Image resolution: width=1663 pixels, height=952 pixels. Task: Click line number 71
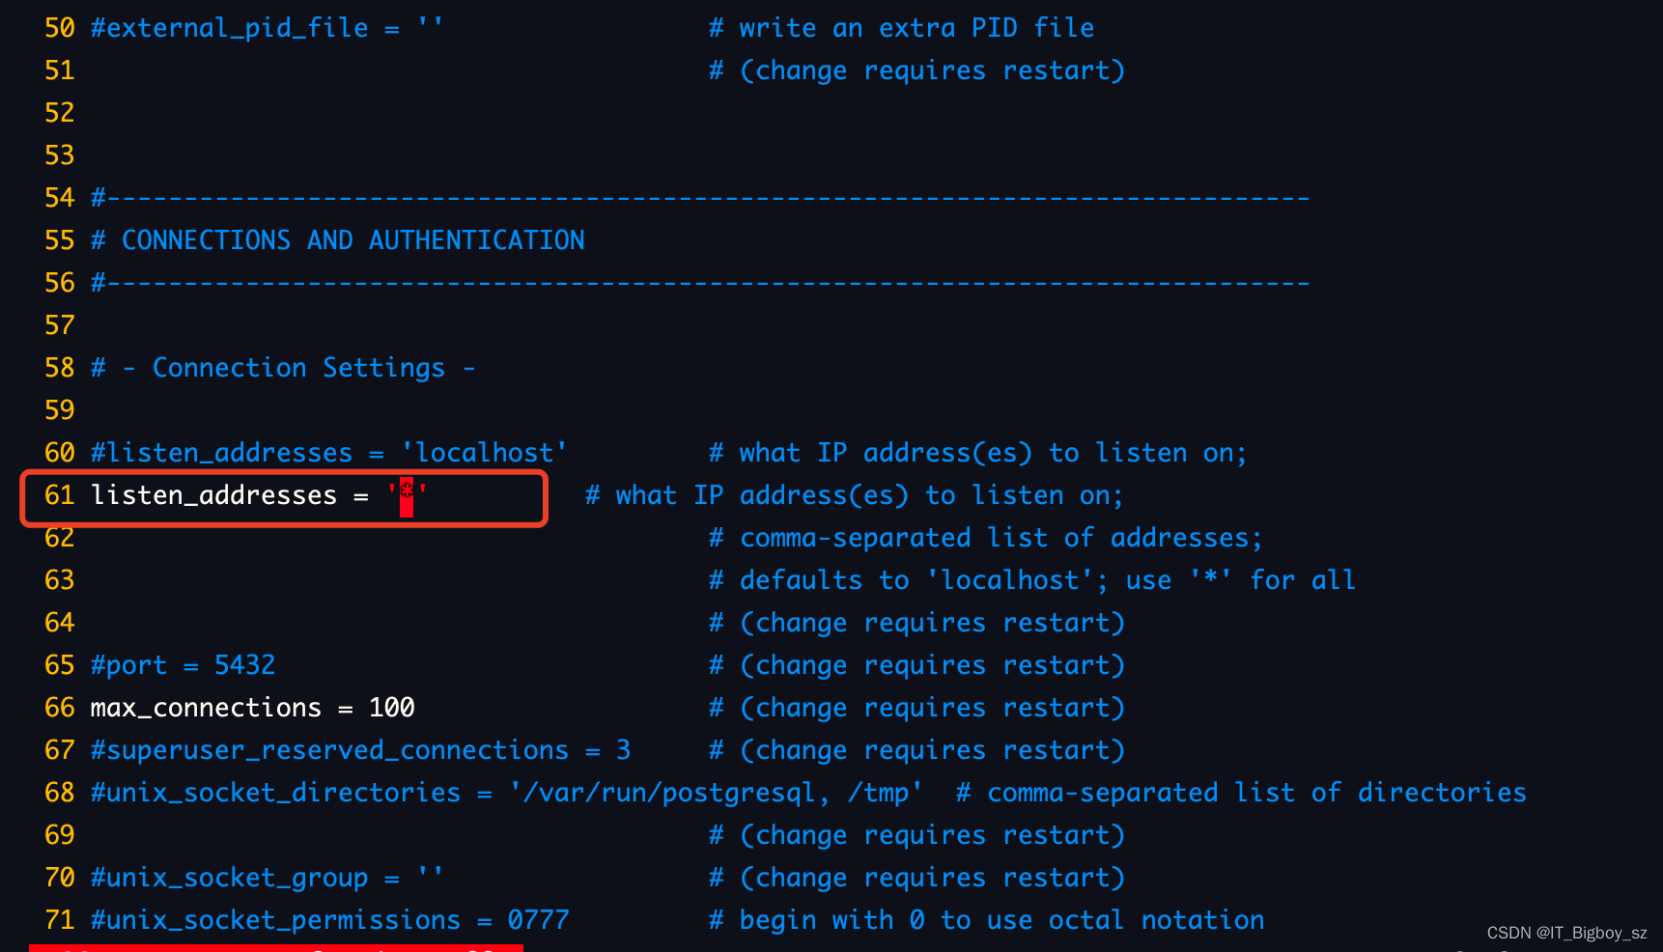[x=59, y=920]
